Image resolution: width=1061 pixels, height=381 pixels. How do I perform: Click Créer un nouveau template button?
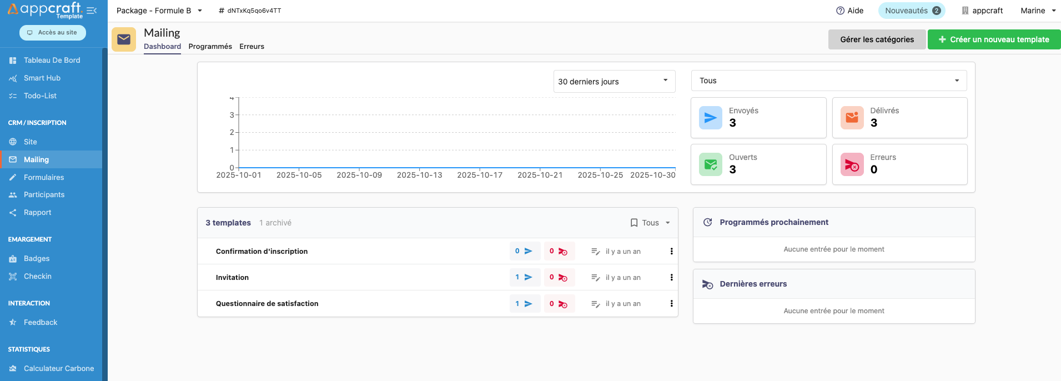tap(994, 39)
